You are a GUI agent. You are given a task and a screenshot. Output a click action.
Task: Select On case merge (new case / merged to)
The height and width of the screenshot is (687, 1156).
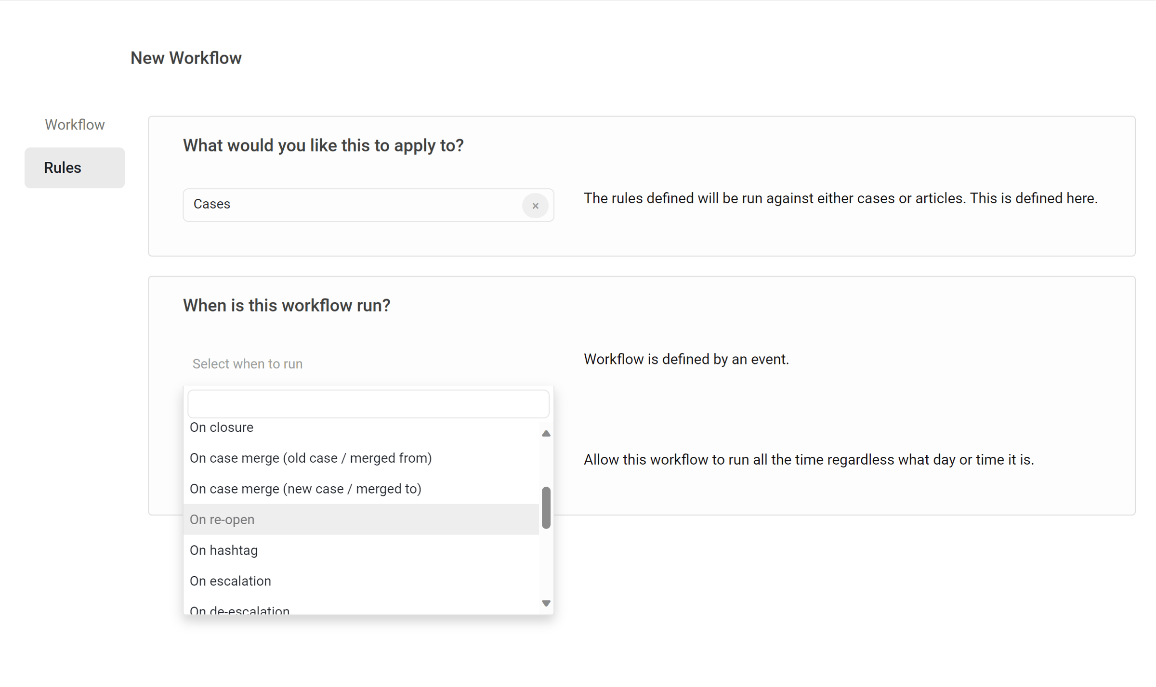click(x=305, y=489)
